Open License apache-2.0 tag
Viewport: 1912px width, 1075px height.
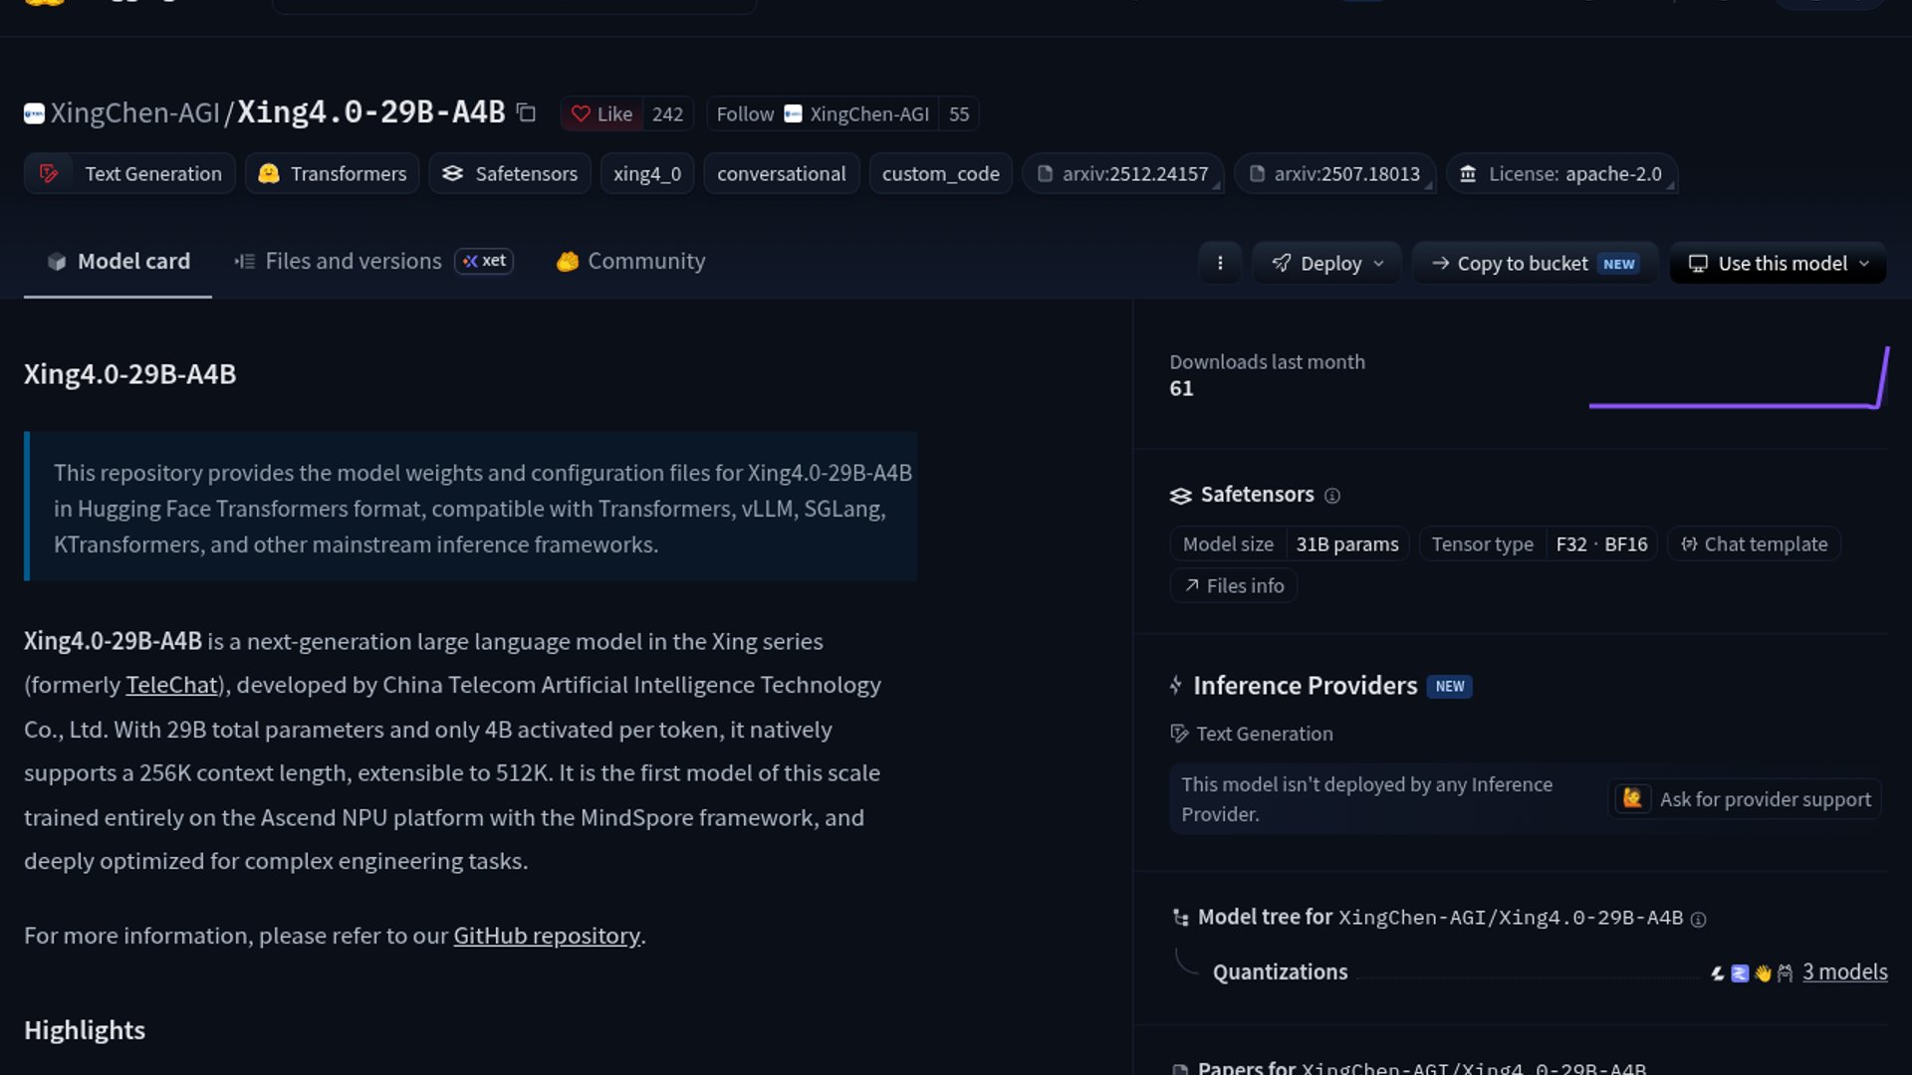point(1561,173)
